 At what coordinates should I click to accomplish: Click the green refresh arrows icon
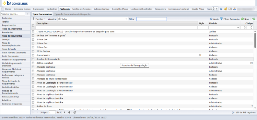254,19
